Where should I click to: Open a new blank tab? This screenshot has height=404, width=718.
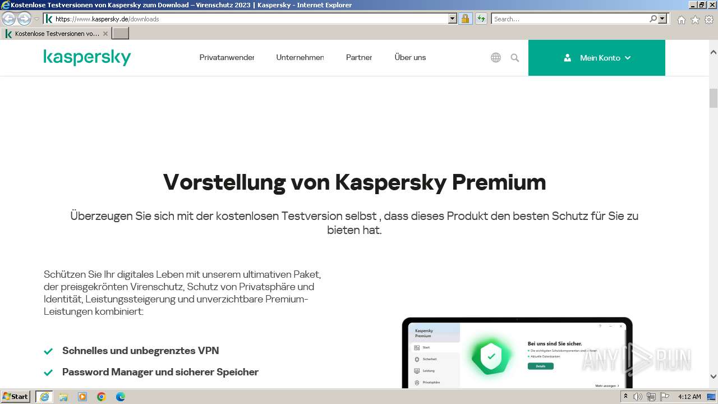pos(121,34)
